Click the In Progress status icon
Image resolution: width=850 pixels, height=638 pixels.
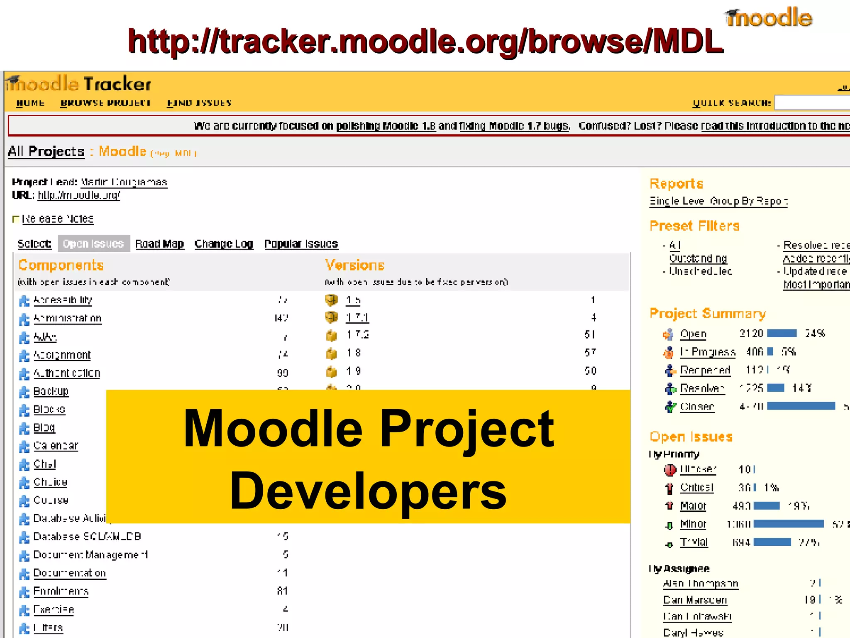click(x=668, y=352)
